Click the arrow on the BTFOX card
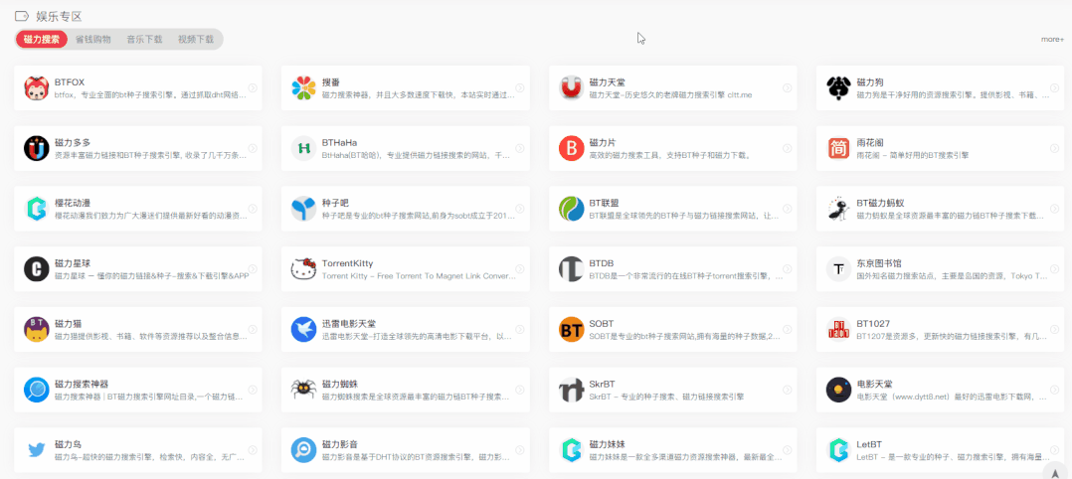The height and width of the screenshot is (479, 1072). (x=253, y=88)
